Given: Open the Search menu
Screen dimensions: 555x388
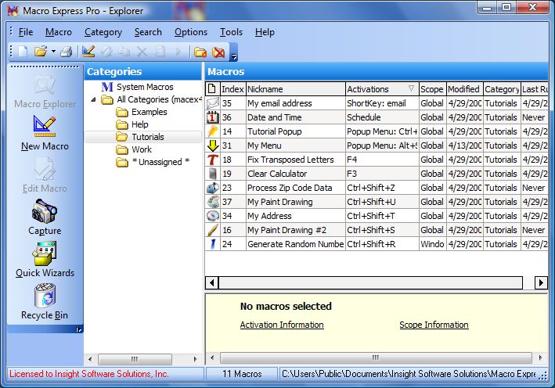Looking at the screenshot, I should point(148,32).
